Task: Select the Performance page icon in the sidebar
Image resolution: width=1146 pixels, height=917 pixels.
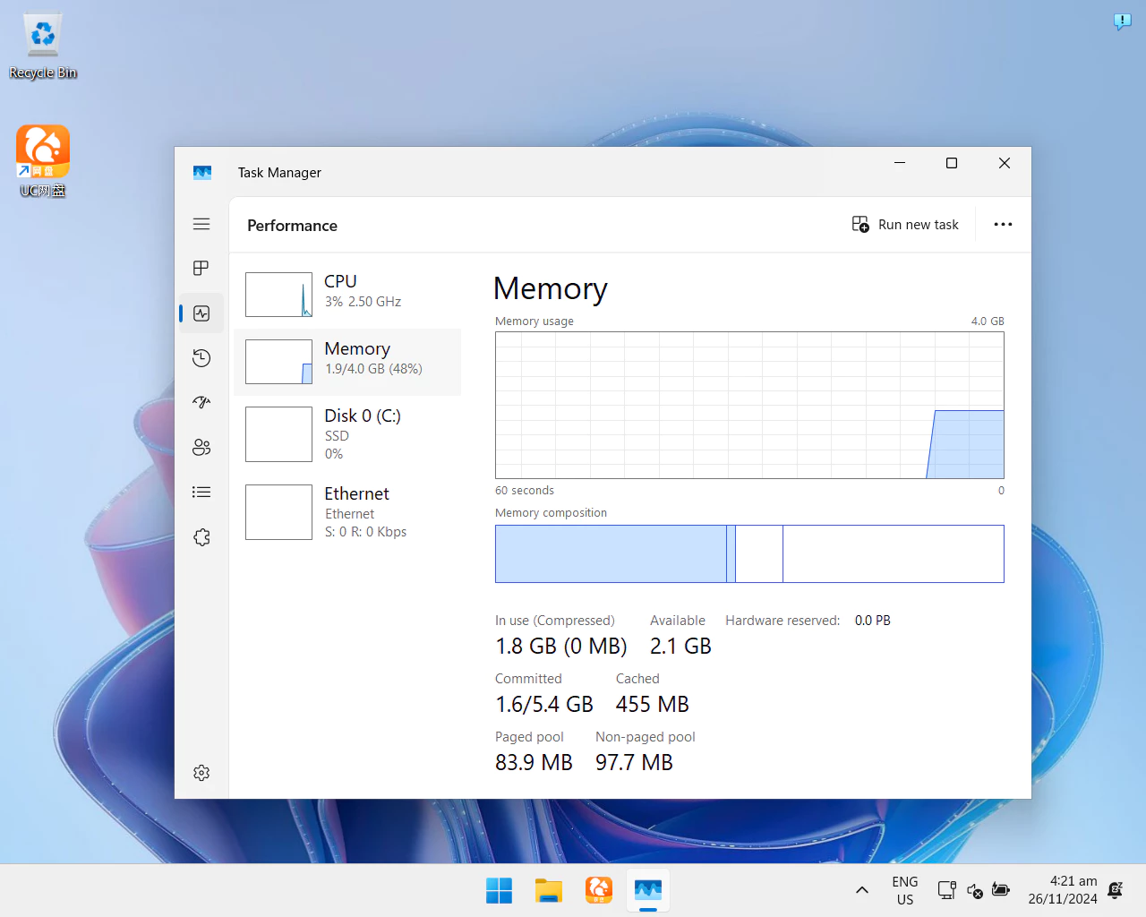Action: [x=201, y=313]
